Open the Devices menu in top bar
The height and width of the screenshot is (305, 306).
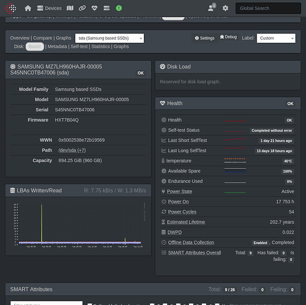pos(49,9)
